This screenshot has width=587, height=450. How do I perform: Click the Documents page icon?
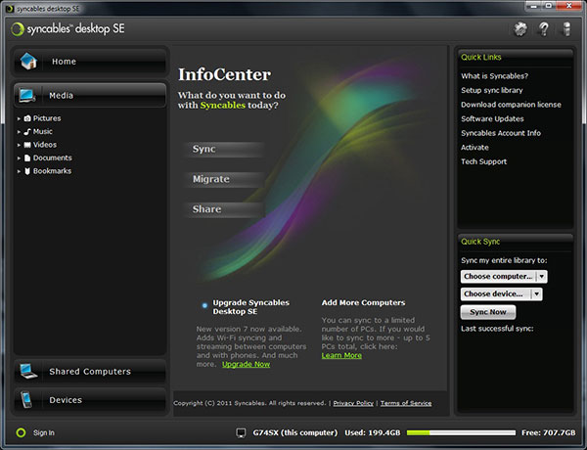tap(27, 157)
